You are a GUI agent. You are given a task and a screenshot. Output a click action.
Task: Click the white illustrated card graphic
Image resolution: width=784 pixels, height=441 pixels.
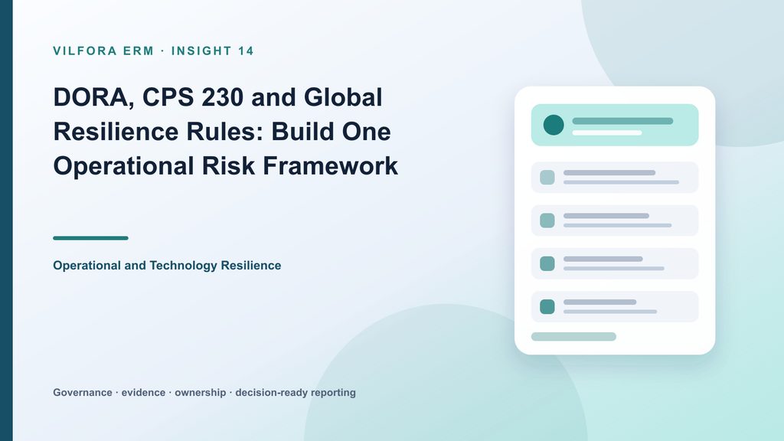615,220
